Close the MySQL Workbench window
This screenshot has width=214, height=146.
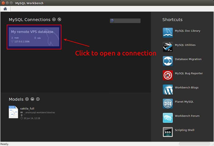[x=3, y=3]
